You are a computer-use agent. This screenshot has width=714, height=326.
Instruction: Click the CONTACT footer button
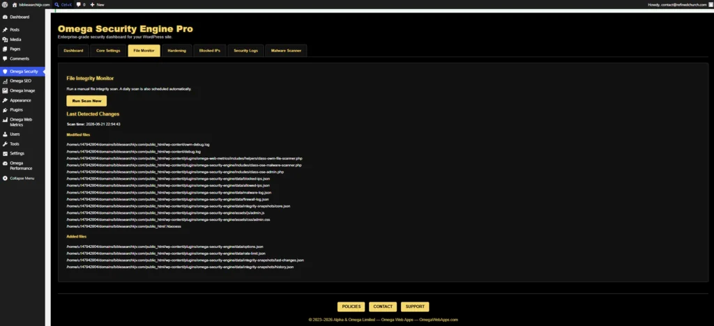pos(383,307)
